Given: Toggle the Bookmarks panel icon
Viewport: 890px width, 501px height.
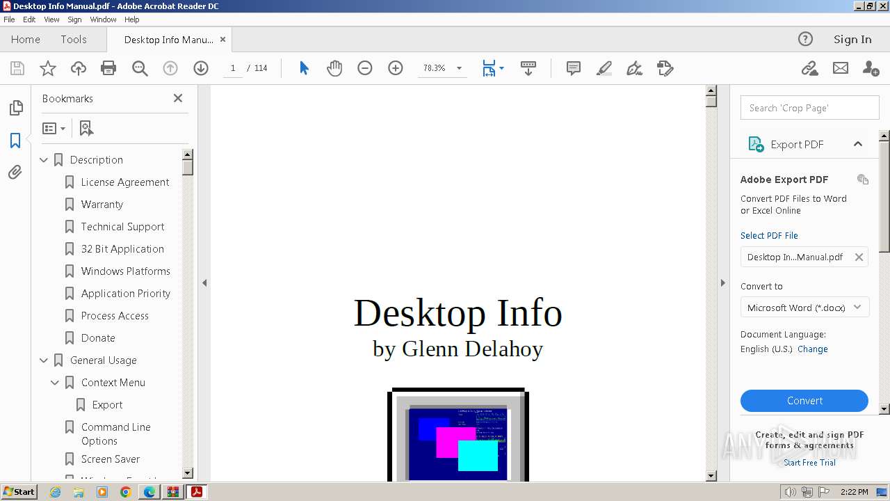Looking at the screenshot, I should [15, 140].
